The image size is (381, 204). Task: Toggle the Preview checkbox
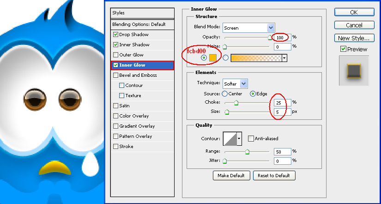343,49
